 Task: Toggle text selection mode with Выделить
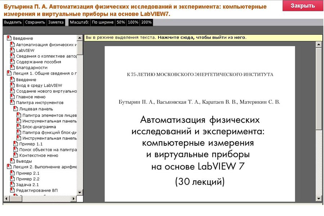[13, 22]
